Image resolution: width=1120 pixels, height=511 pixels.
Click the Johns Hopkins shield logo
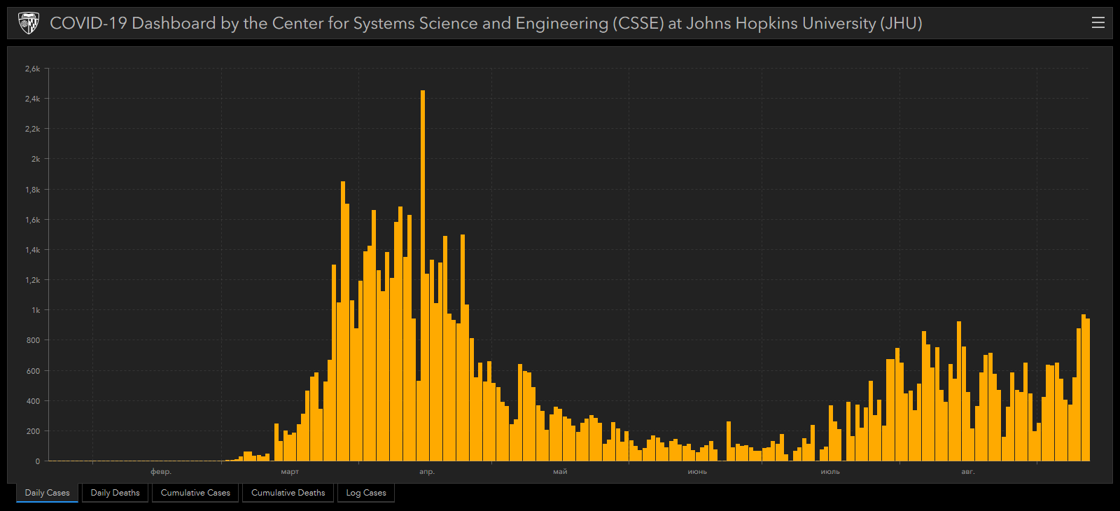(28, 23)
